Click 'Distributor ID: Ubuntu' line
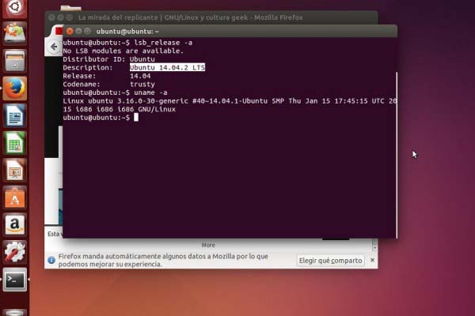The width and height of the screenshot is (475, 316). pyautogui.click(x=108, y=59)
